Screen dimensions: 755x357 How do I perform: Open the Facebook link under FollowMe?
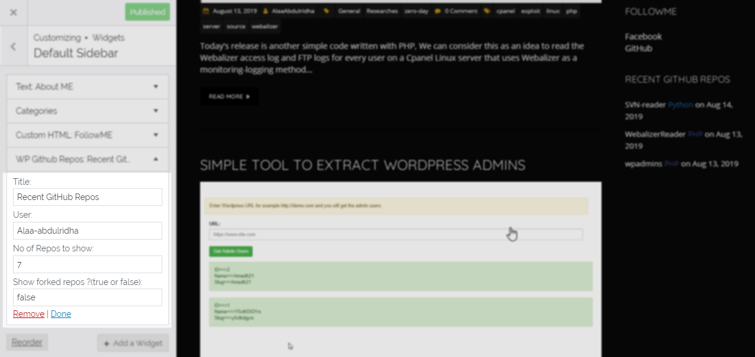[x=643, y=37]
